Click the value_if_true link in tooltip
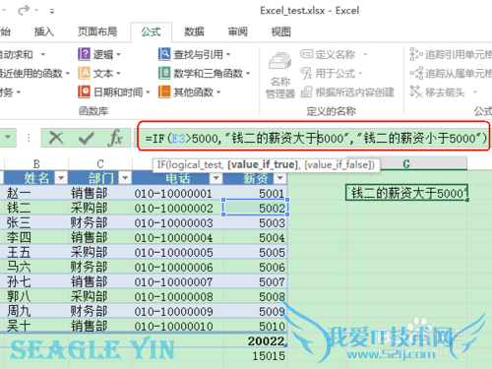The height and width of the screenshot is (369, 492). click(x=264, y=164)
